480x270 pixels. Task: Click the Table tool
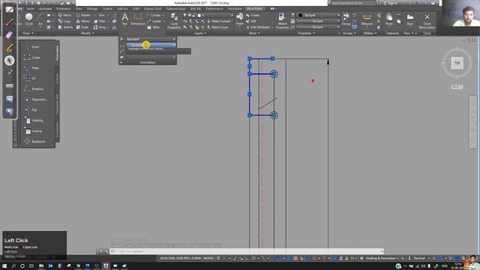tap(153, 27)
